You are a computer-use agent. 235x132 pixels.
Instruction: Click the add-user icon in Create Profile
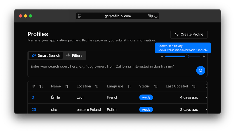(x=177, y=34)
